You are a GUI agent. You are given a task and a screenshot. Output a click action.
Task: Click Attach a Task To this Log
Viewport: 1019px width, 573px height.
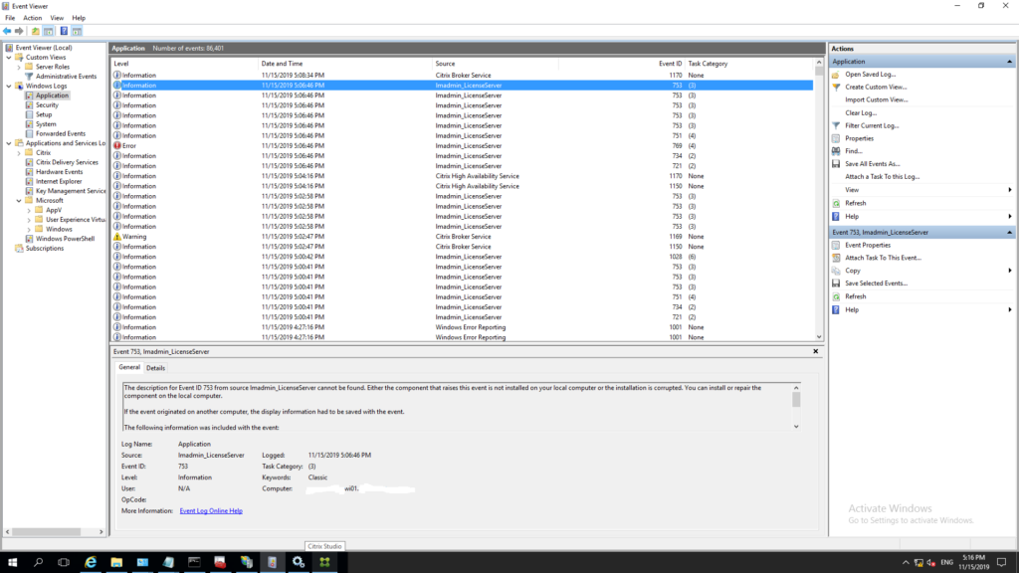(x=882, y=177)
